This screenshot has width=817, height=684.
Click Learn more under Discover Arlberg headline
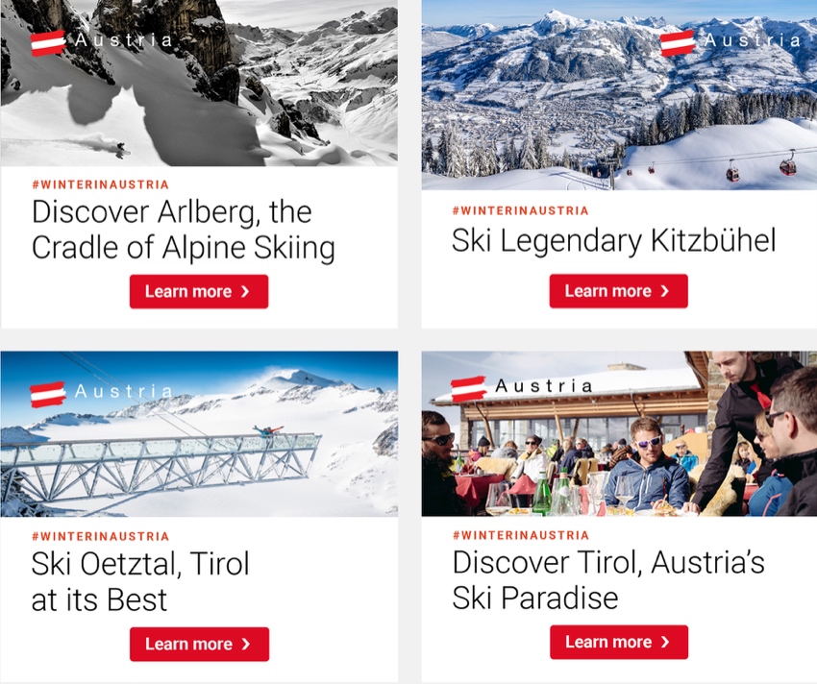click(199, 292)
